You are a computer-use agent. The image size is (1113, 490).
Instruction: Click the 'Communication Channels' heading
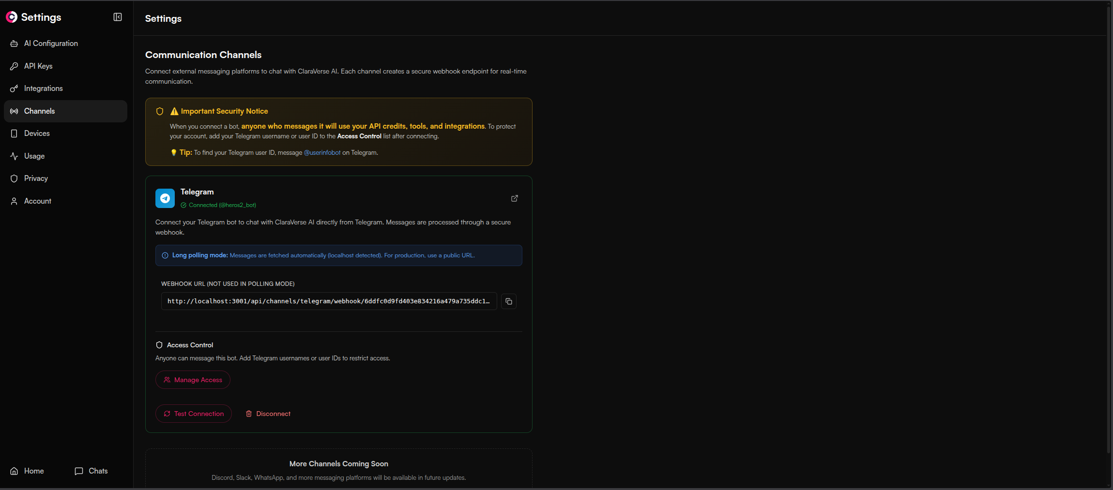[x=203, y=55]
